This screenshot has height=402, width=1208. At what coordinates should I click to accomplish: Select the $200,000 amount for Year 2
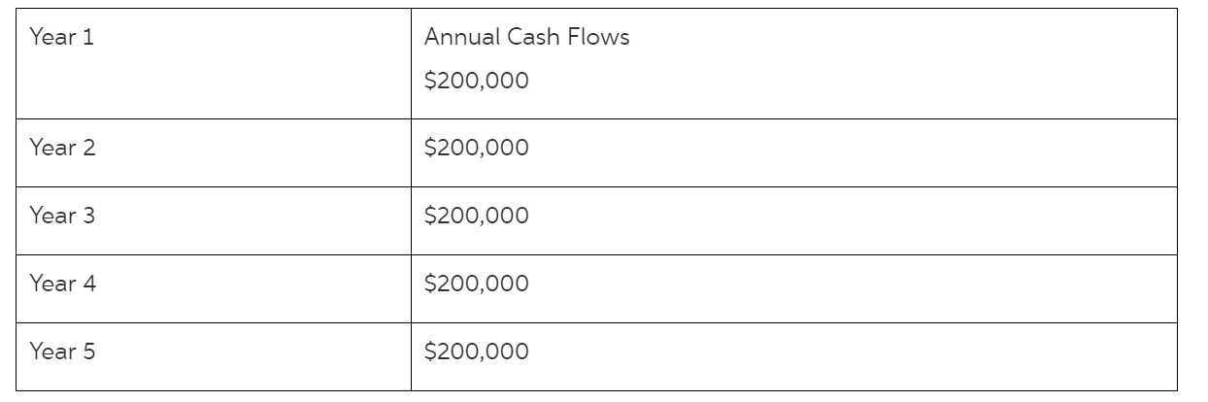(477, 149)
